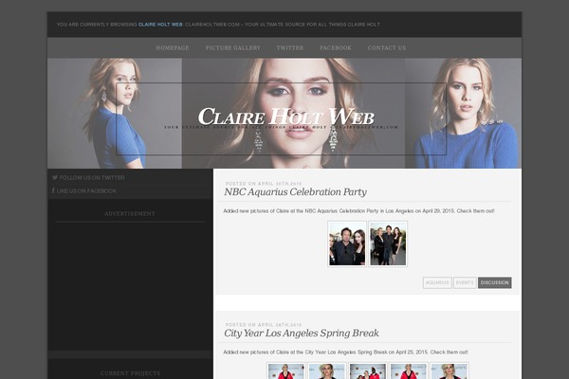
Task: Open the Picture Gallery nav item
Action: [233, 48]
